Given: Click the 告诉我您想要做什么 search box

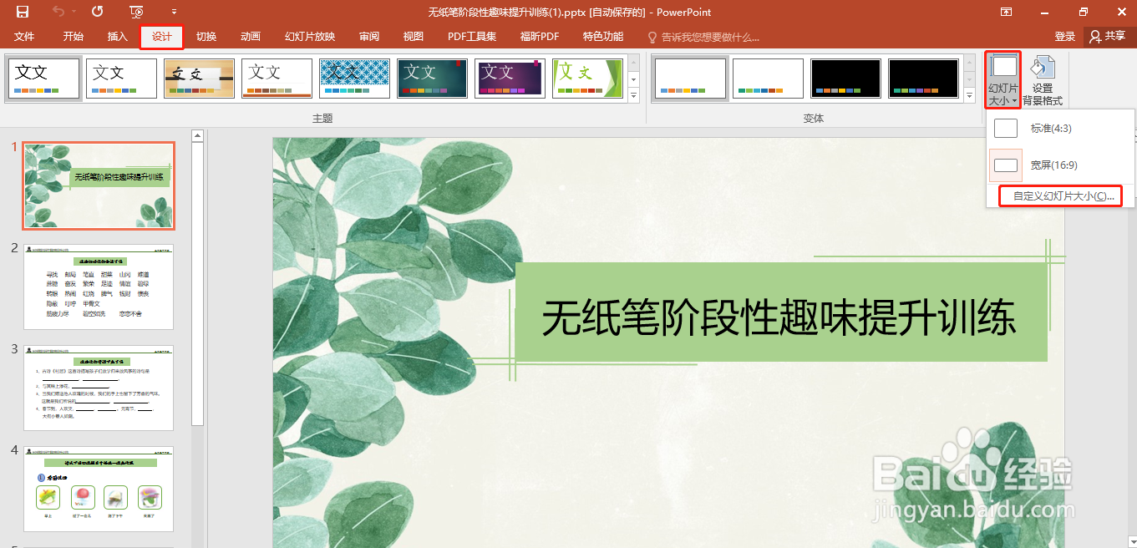Looking at the screenshot, I should (x=704, y=37).
